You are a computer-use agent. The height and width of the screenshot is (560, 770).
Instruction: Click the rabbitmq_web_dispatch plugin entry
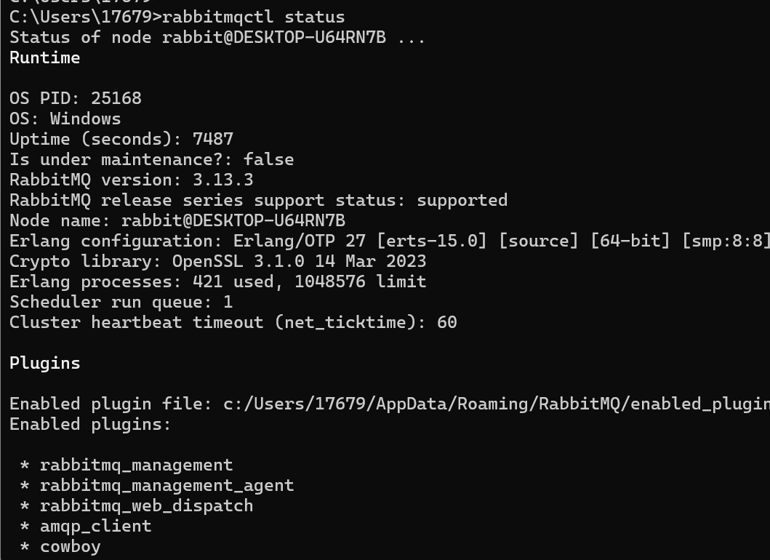click(146, 506)
